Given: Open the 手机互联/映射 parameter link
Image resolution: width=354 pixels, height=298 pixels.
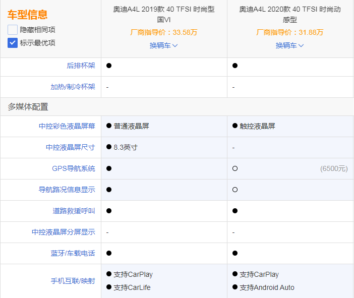Looking at the screenshot, I should point(73,281).
